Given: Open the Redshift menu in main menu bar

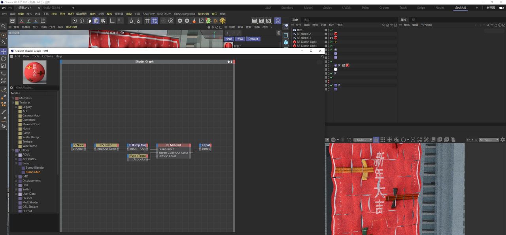Looking at the screenshot, I should pos(203,14).
